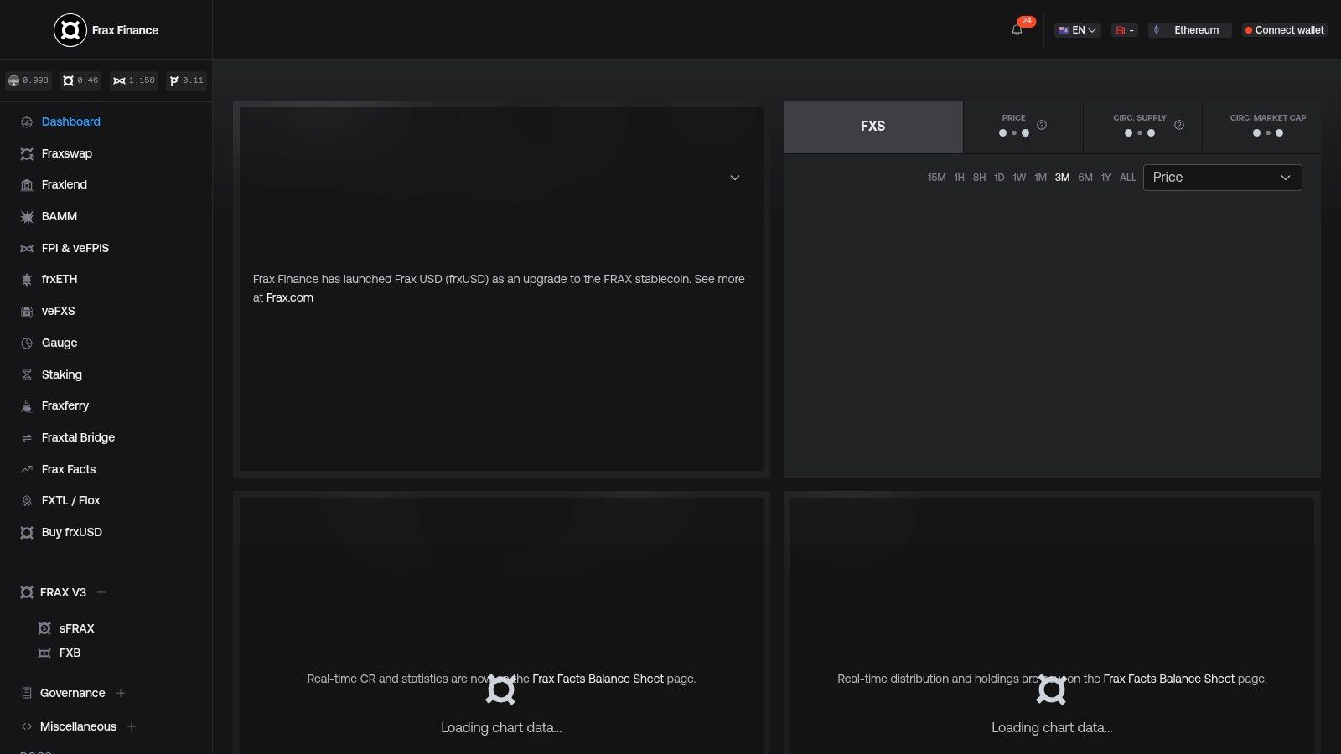The image size is (1341, 754).
Task: Select the 1M time range
Action: point(1040,178)
